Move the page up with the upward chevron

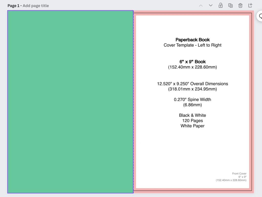[x=201, y=5]
